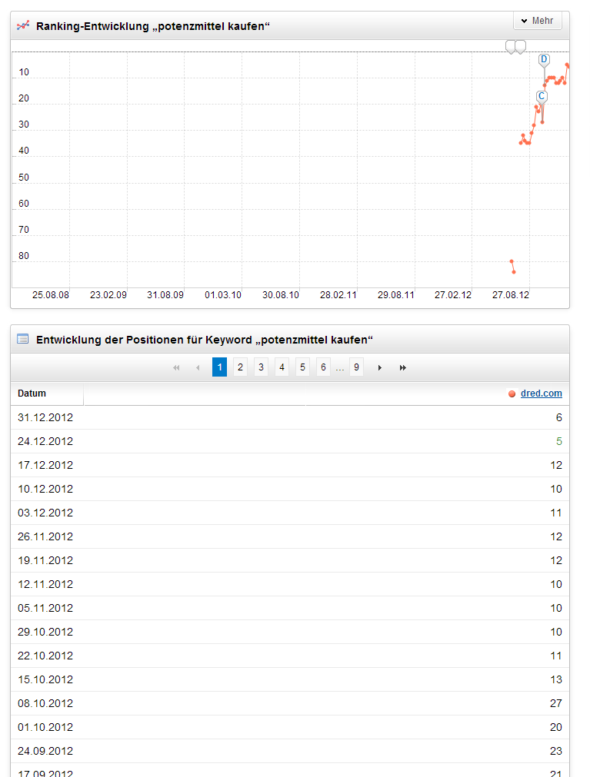This screenshot has width=590, height=777.
Task: Select page 4 in pagination
Action: 282,367
